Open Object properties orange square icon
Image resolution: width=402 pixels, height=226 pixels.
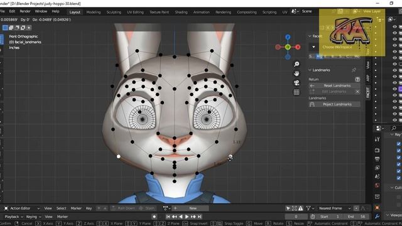click(377, 208)
